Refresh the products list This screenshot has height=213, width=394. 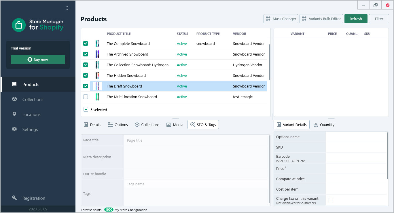coord(356,19)
